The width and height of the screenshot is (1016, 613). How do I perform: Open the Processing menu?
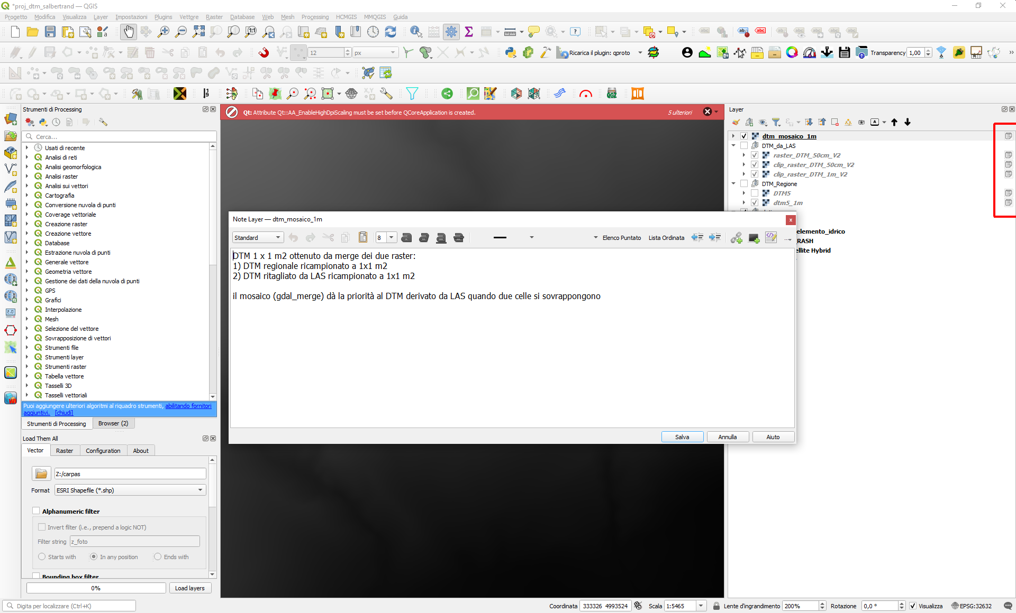(x=315, y=17)
